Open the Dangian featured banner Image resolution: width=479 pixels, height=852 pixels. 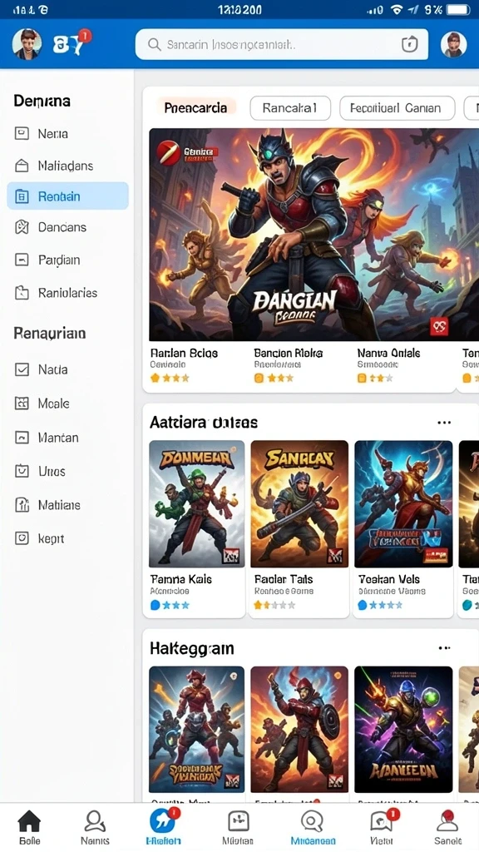(306, 235)
